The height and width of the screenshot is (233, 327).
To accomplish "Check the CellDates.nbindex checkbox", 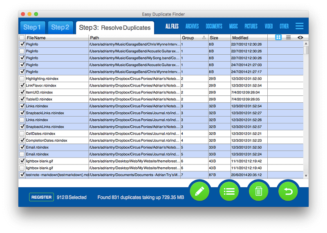I will [22, 134].
